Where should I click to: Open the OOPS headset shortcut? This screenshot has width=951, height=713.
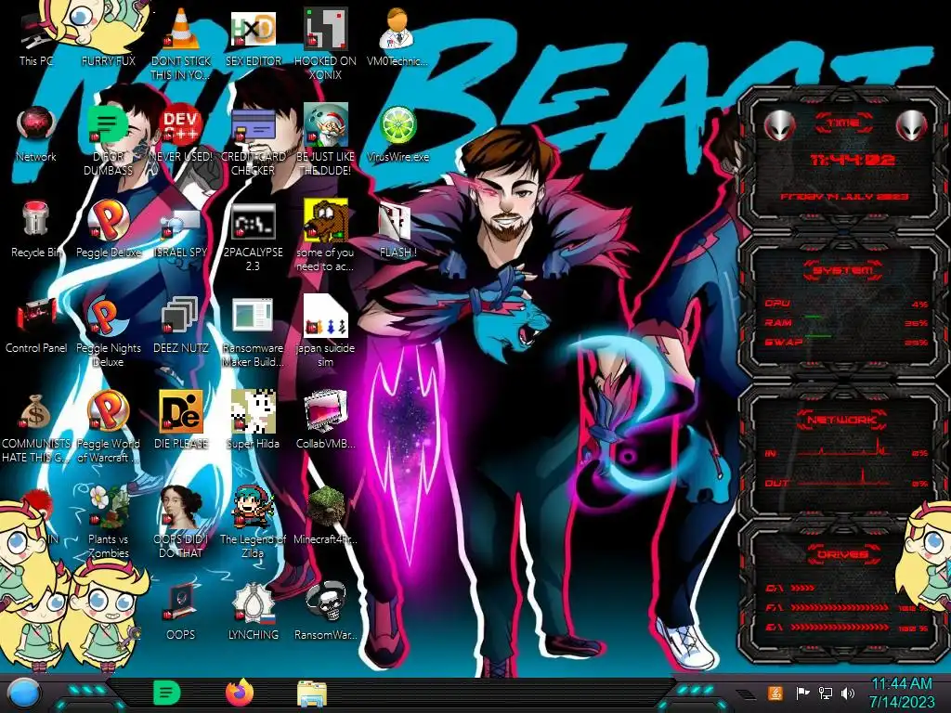181,613
